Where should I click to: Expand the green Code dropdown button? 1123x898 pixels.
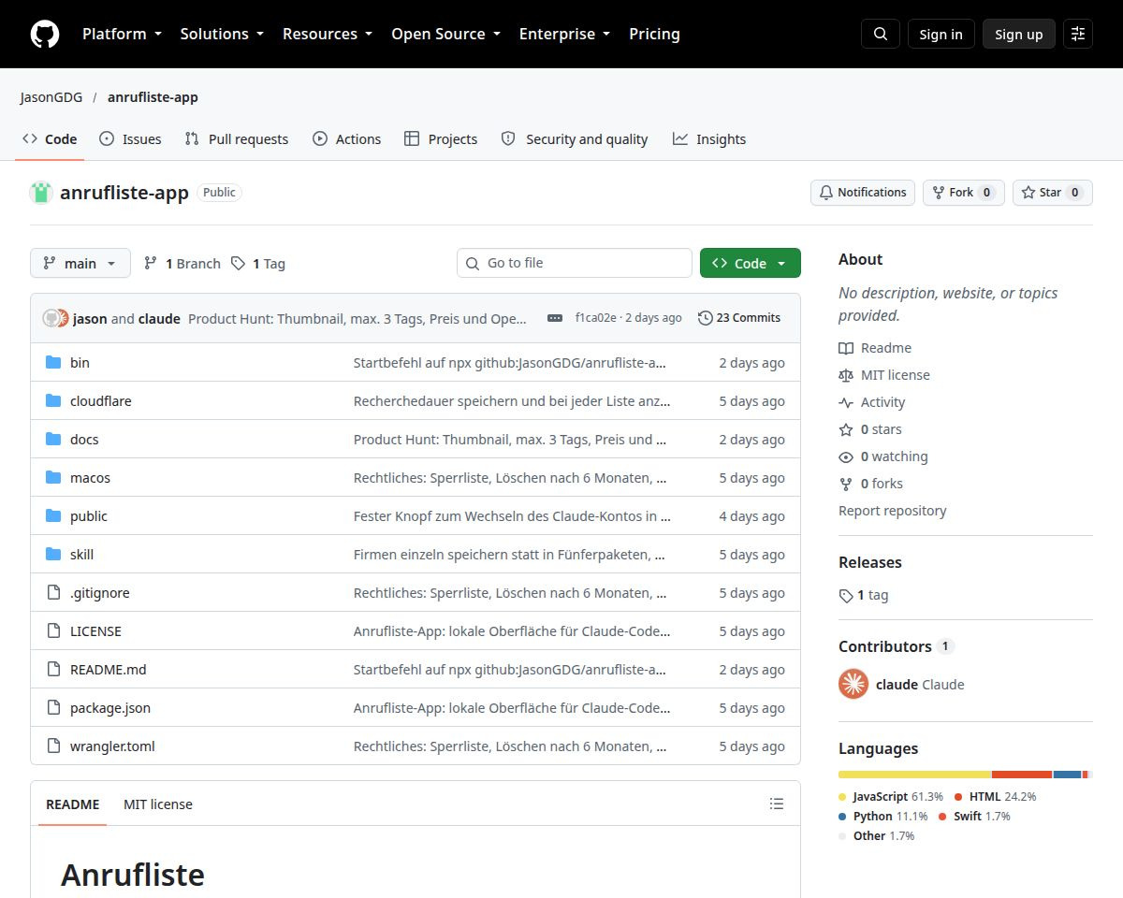(x=751, y=264)
